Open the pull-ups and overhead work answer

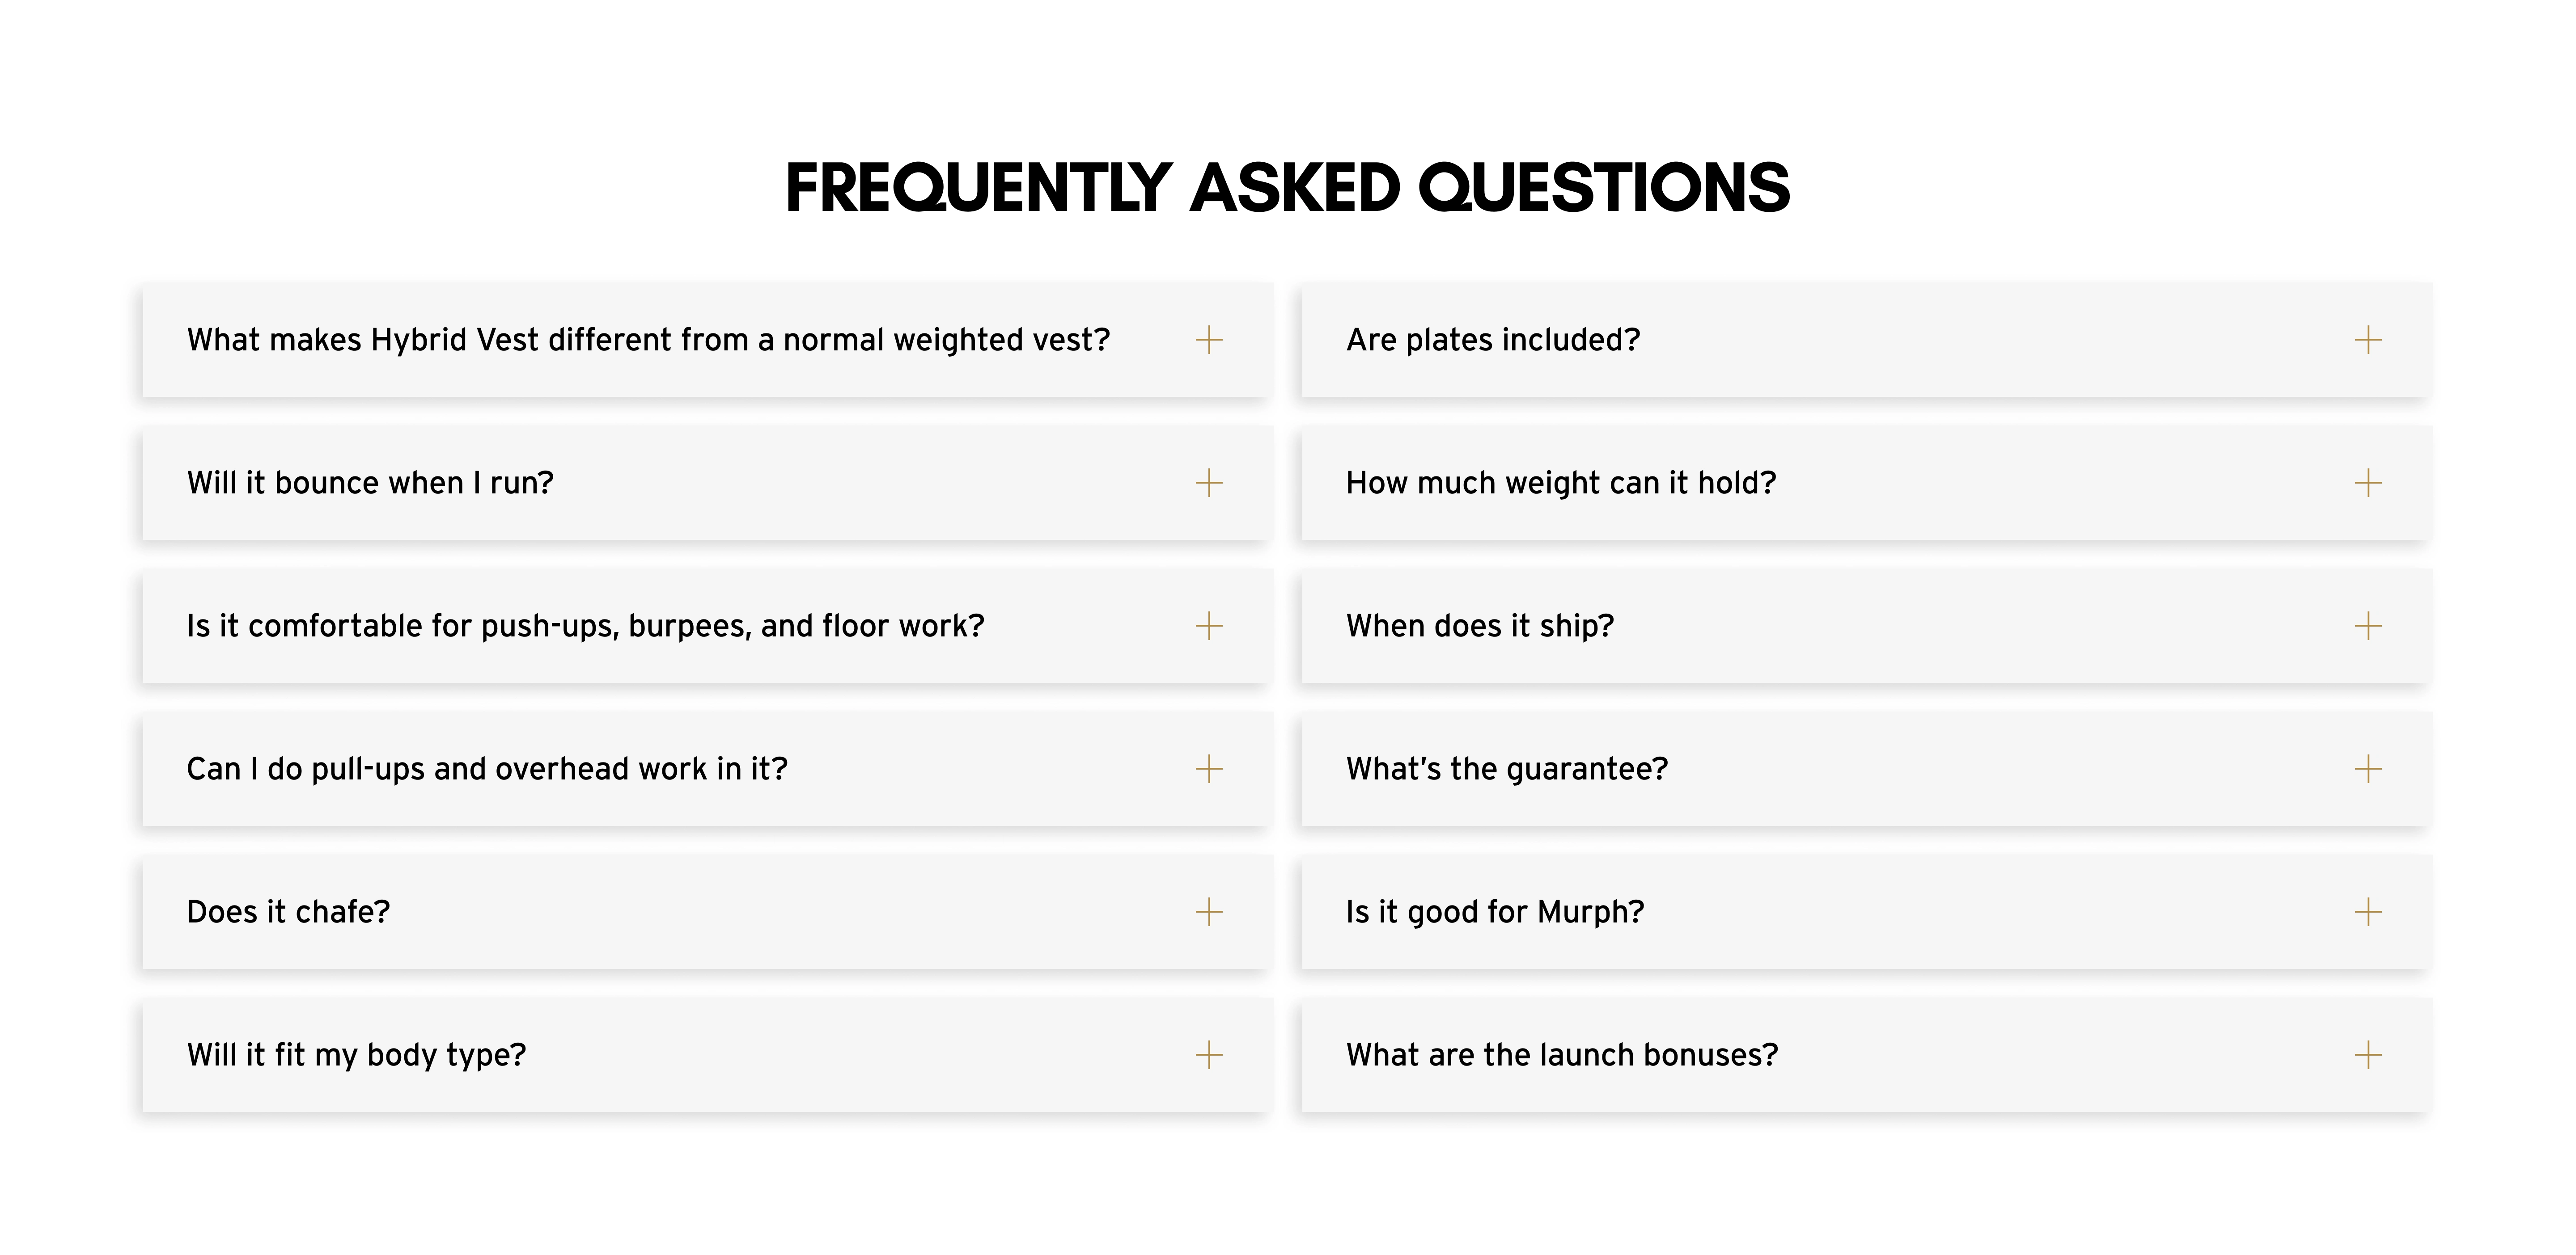coord(487,768)
